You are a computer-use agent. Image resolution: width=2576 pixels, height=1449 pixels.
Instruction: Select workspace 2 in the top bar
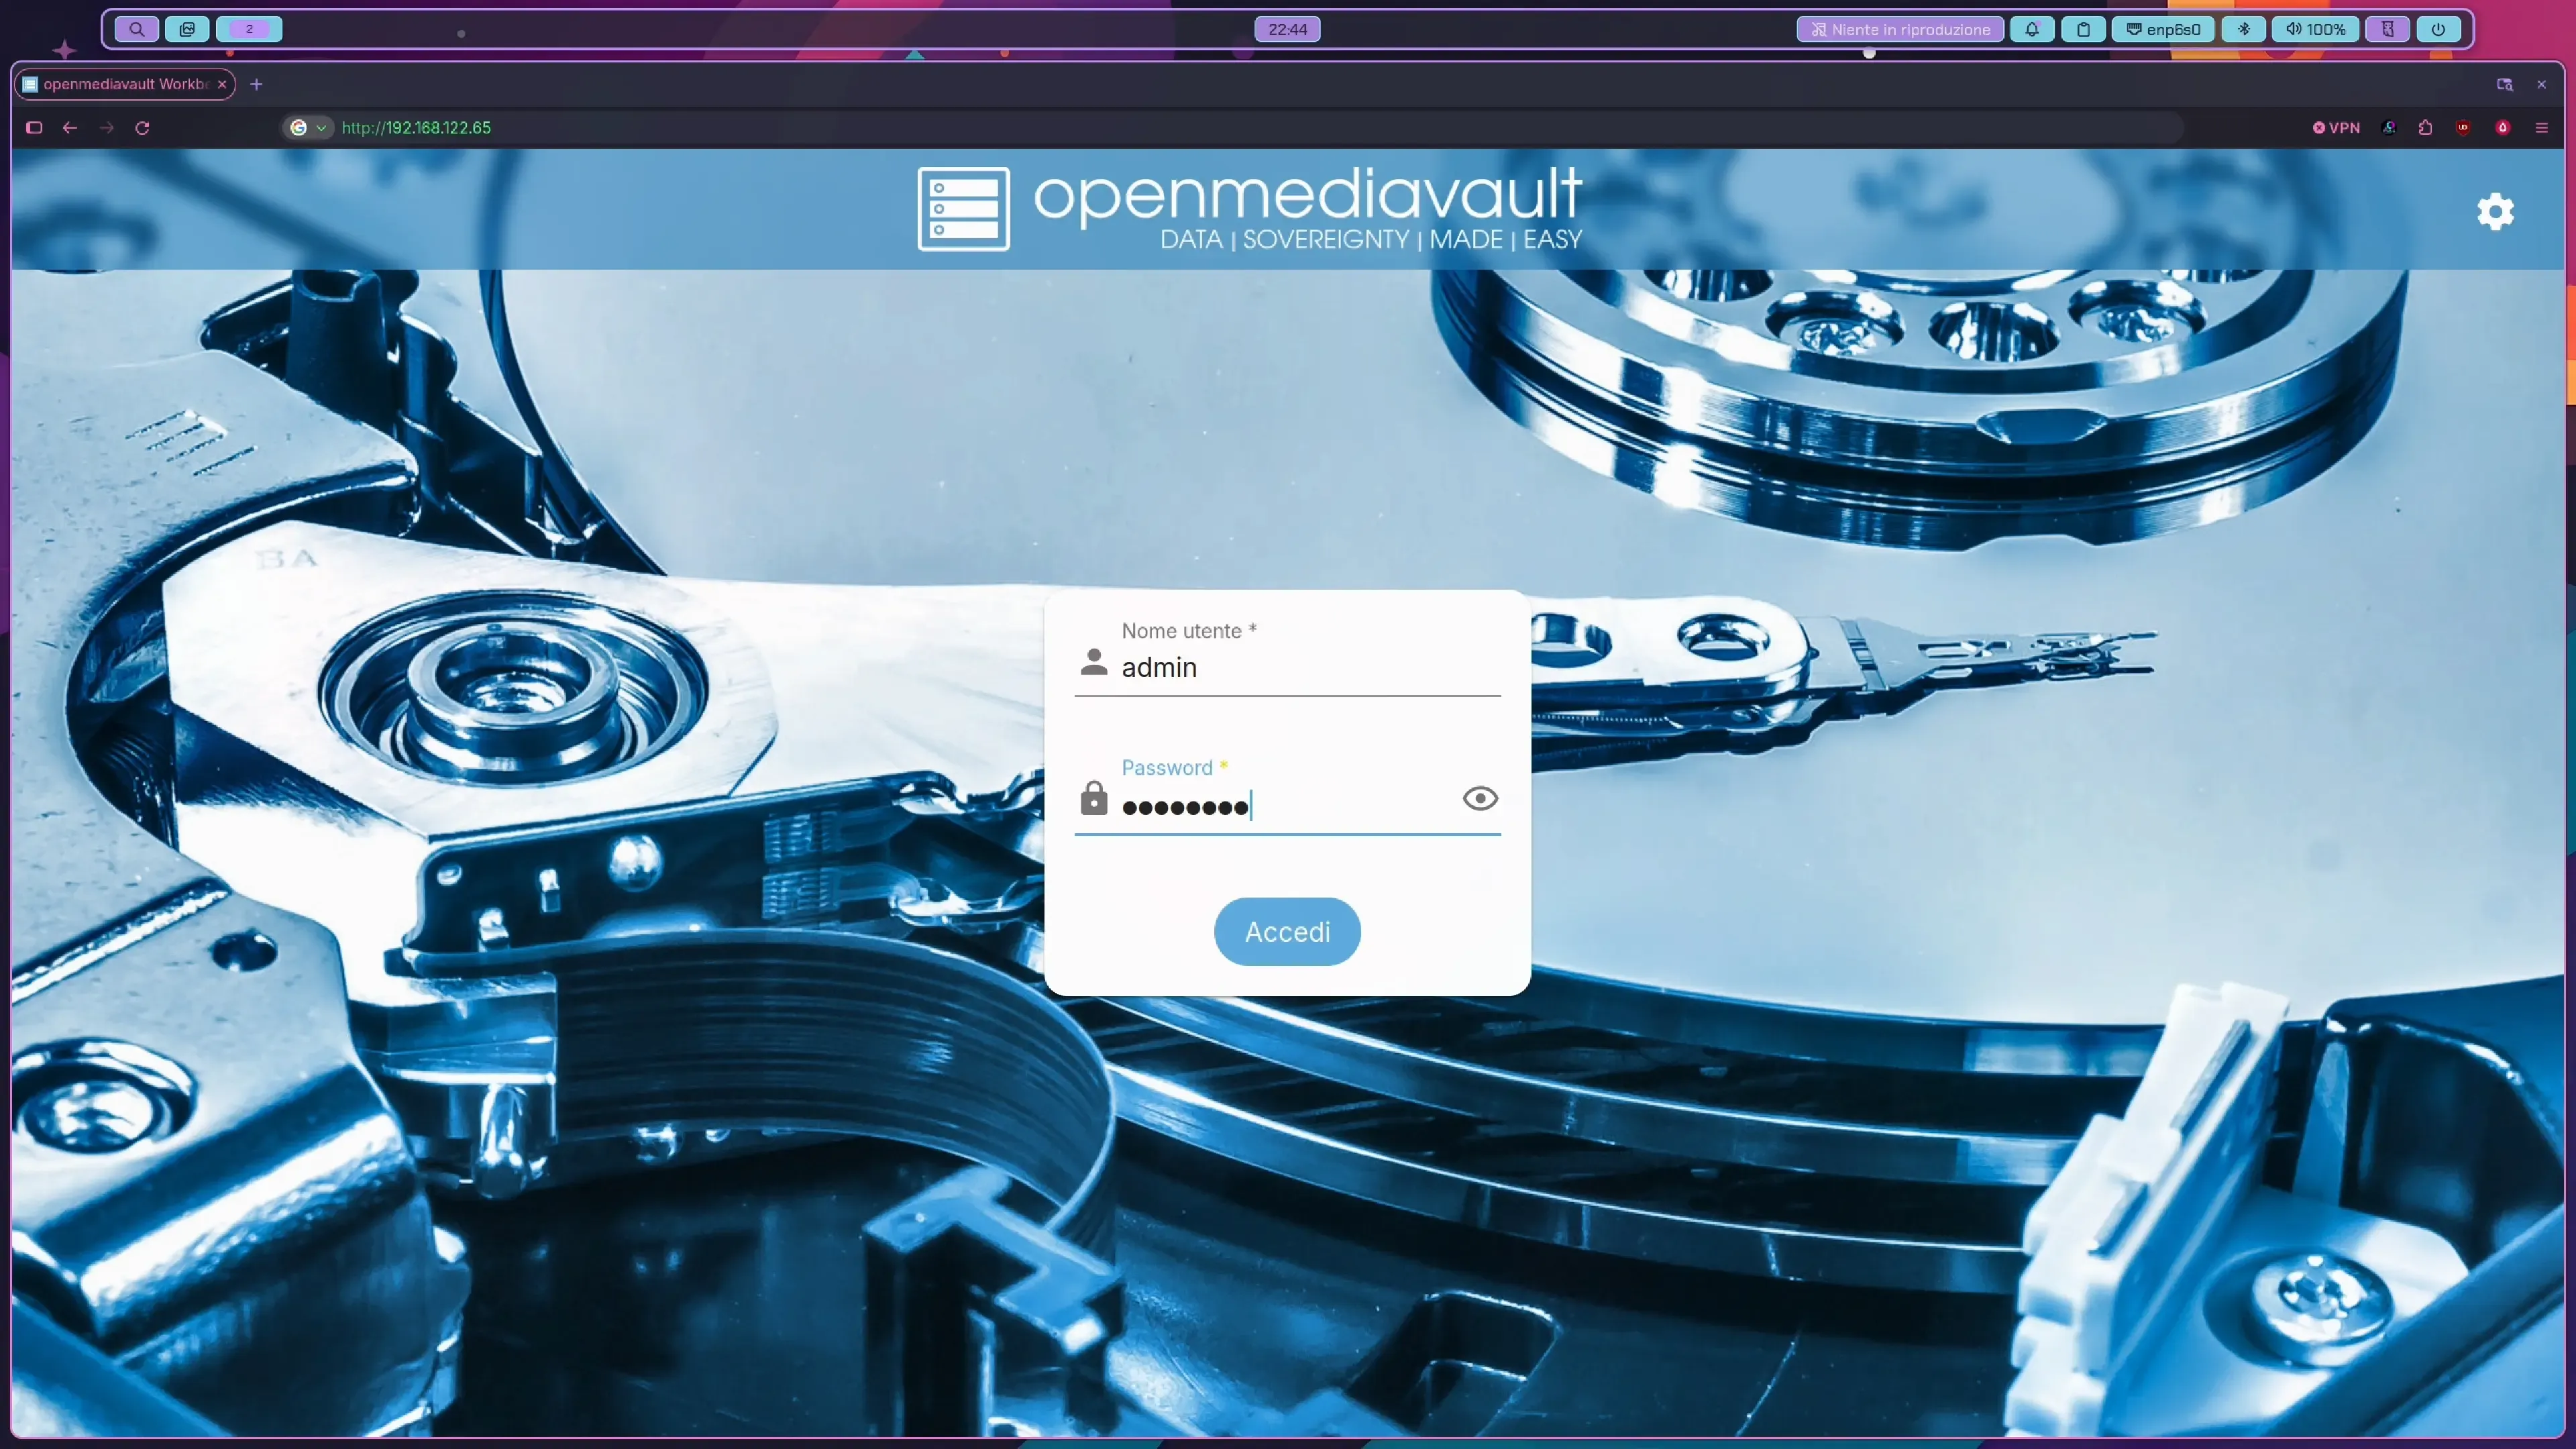coord(249,29)
